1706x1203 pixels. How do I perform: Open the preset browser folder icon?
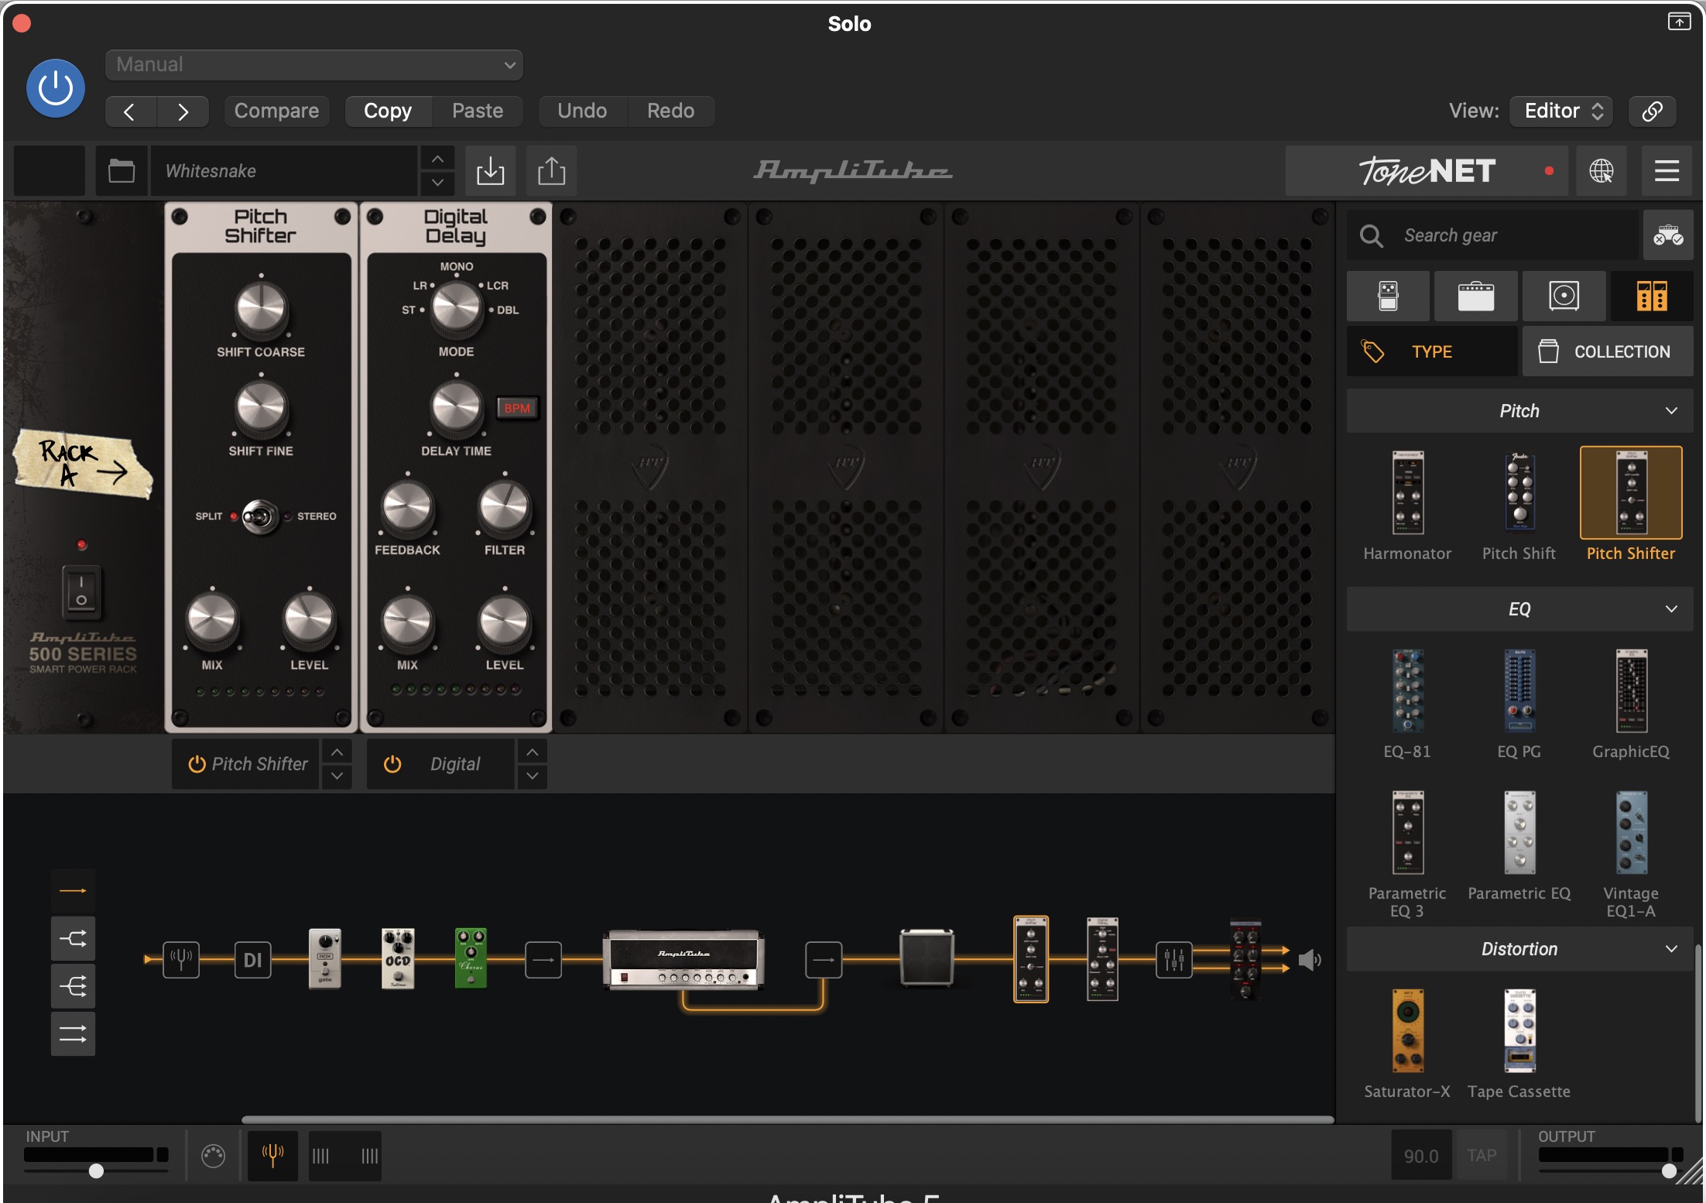pyautogui.click(x=122, y=170)
